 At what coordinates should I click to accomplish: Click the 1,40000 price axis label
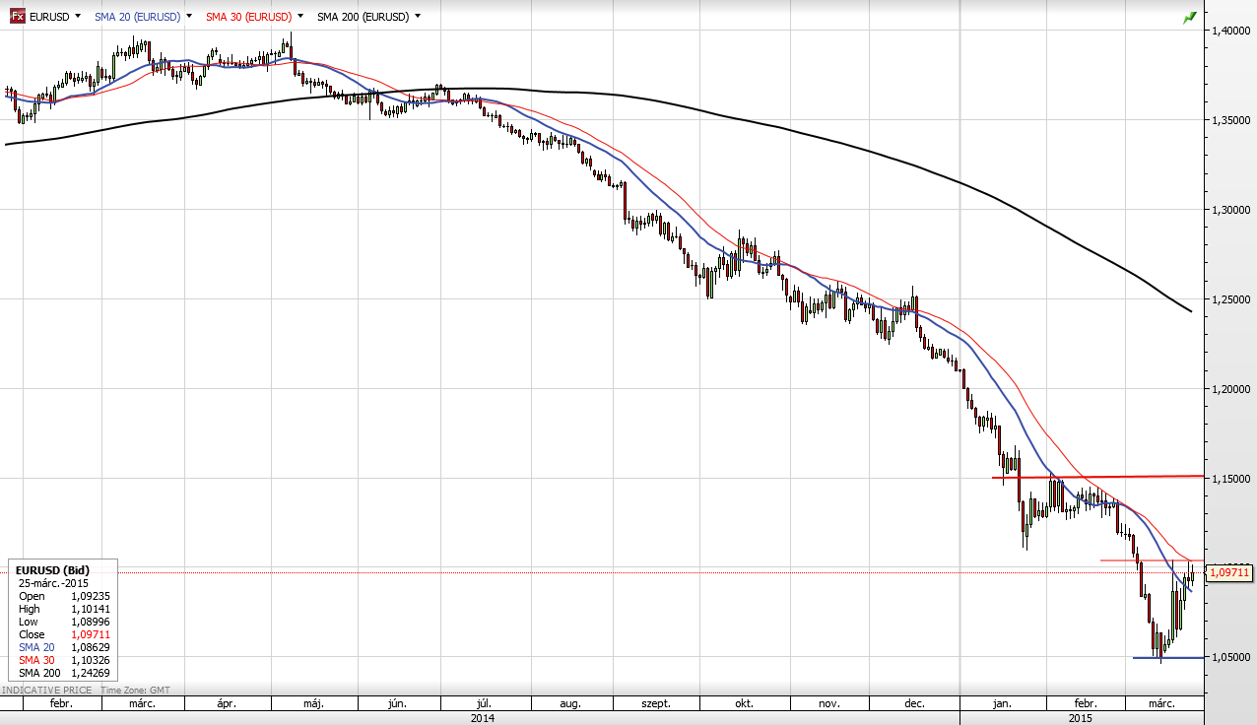click(1231, 31)
